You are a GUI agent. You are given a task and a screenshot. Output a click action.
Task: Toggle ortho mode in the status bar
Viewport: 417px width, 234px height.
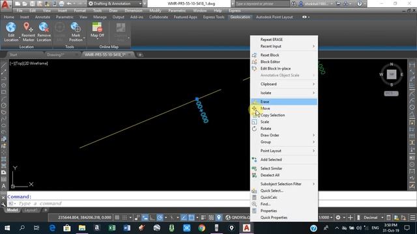[x=152, y=218]
